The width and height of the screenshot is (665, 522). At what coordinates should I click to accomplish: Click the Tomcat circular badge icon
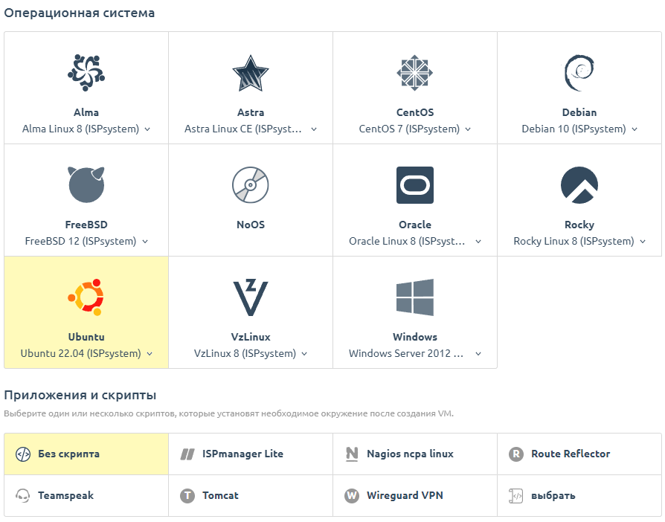pyautogui.click(x=188, y=495)
